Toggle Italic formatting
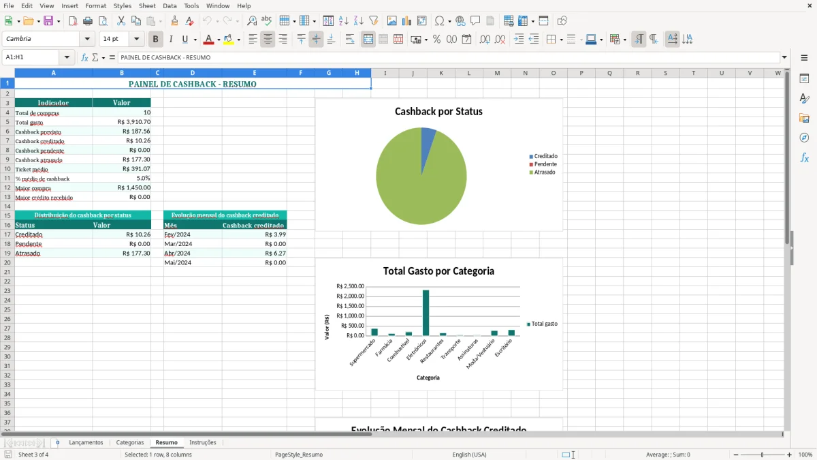The width and height of the screenshot is (817, 460). tap(171, 40)
